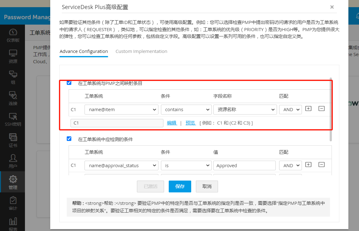Close the ServiceDesk Plus高级配置 dialog

tap(332, 7)
